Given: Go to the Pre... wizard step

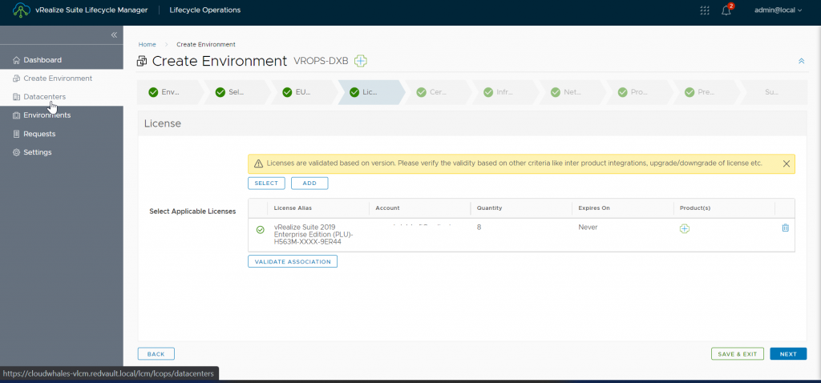Looking at the screenshot, I should pyautogui.click(x=706, y=93).
